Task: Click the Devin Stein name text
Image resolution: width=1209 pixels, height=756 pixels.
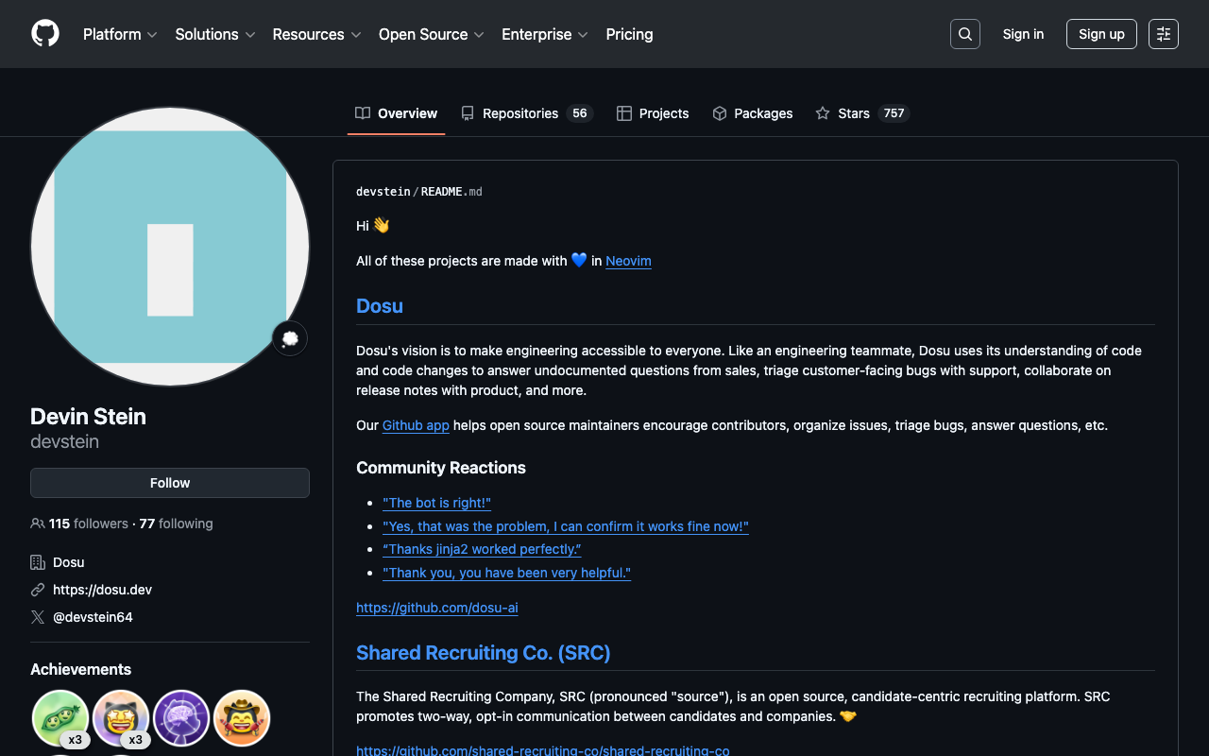Action: tap(88, 417)
